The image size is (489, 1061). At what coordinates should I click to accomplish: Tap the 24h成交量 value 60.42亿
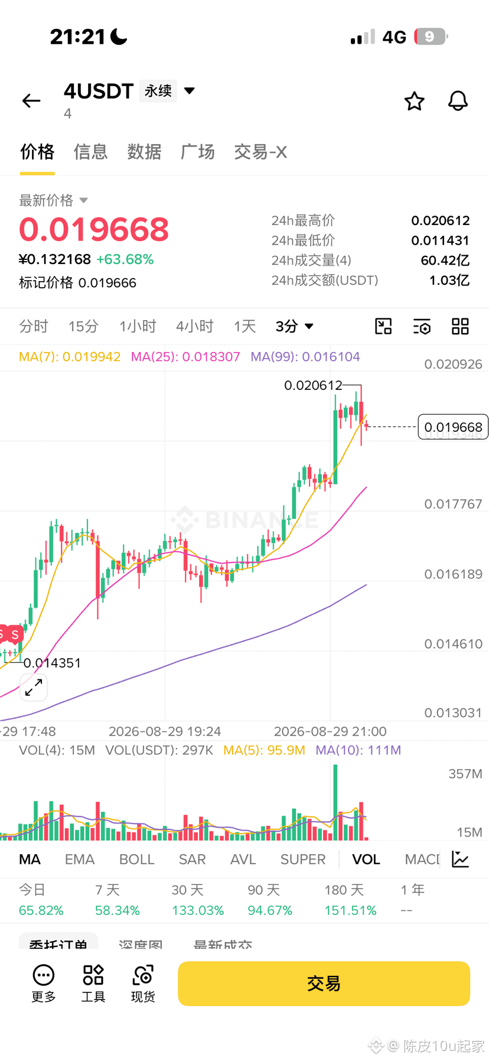[x=445, y=261]
